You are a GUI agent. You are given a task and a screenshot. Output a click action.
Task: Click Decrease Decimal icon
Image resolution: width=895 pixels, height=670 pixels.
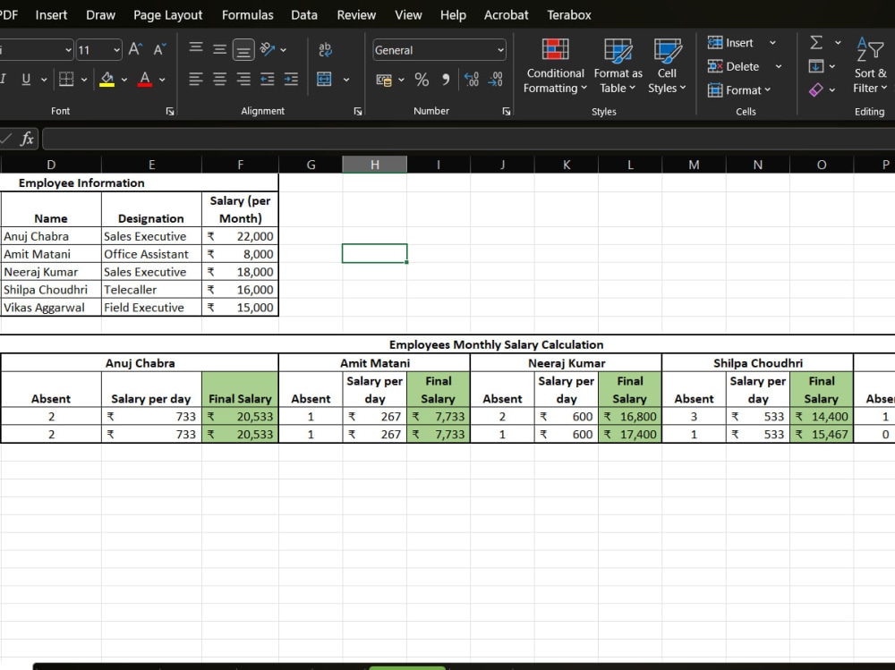click(x=496, y=80)
